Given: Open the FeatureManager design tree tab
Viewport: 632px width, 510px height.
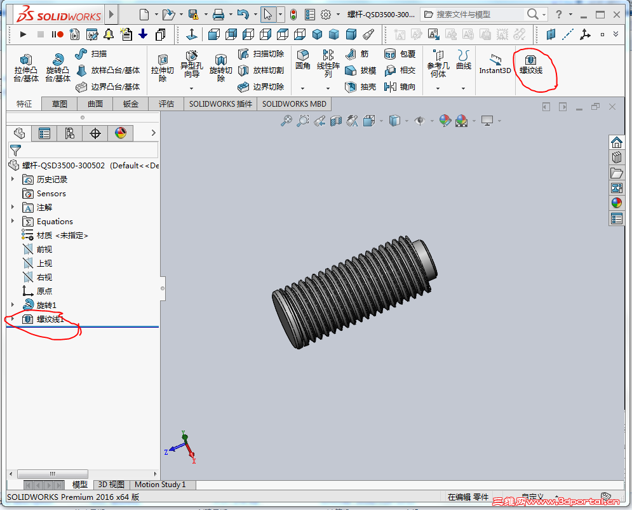Looking at the screenshot, I should [19, 133].
